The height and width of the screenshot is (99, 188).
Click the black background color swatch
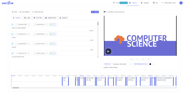(x=150, y=64)
